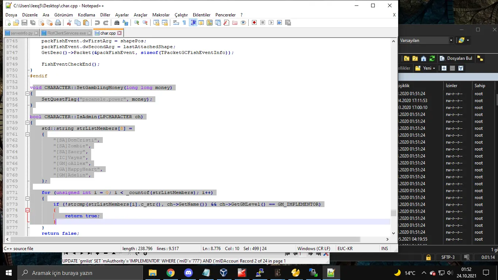This screenshot has width=498, height=280.
Task: Click the Undo arrow icon
Action: pos(97,23)
